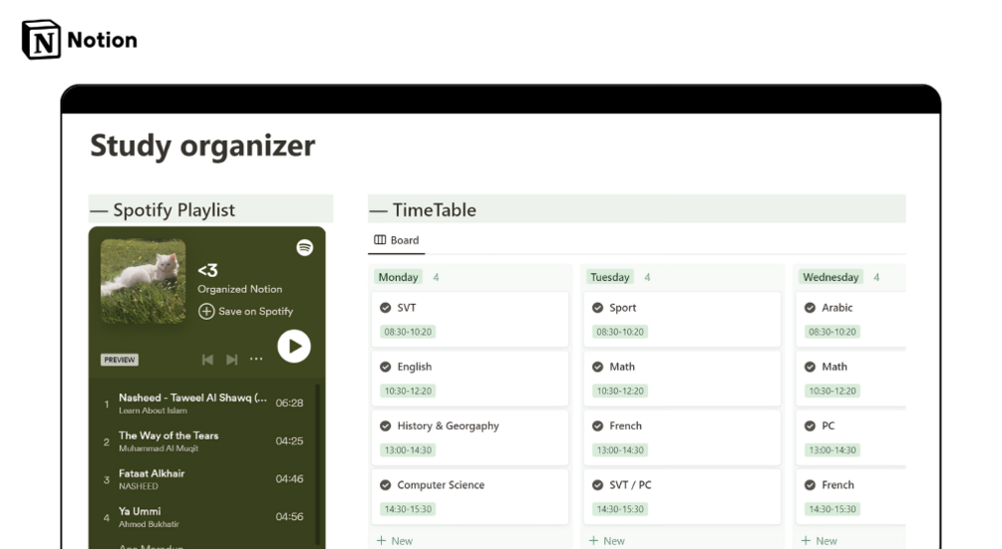Viewport: 1002px width, 549px height.
Task: Toggle check circle on PC card
Action: tap(810, 425)
